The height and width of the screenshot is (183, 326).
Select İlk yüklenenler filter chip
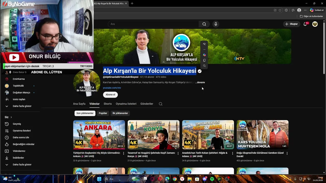(120, 113)
